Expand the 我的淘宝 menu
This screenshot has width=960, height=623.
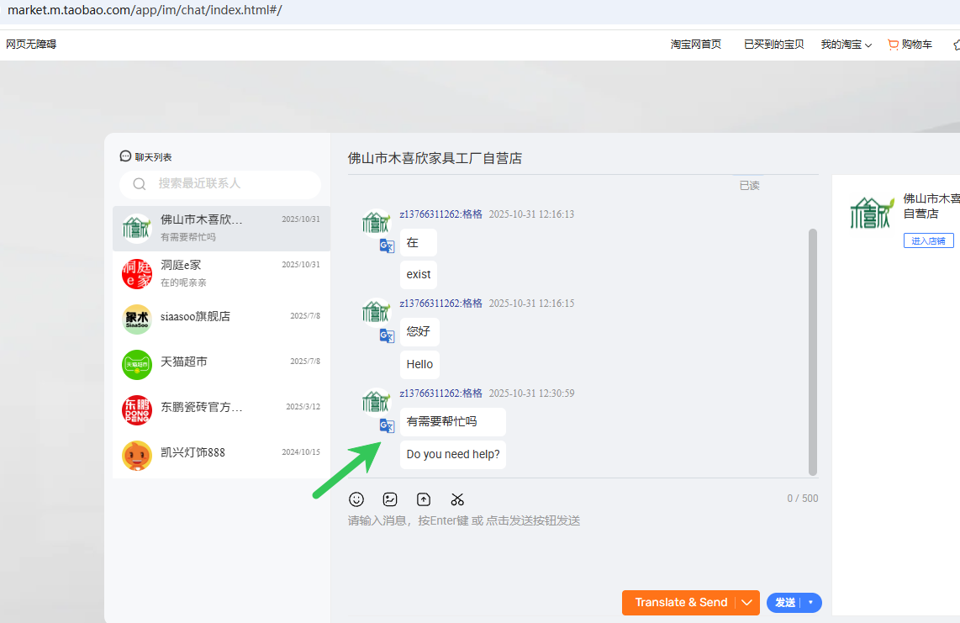coord(847,44)
